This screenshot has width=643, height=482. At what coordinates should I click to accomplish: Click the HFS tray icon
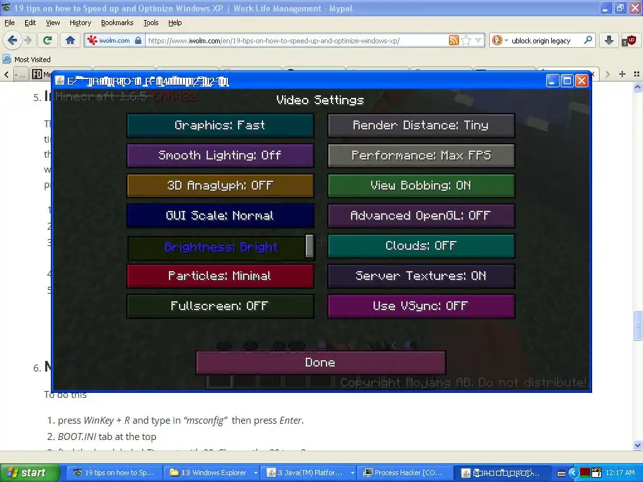tap(597, 473)
